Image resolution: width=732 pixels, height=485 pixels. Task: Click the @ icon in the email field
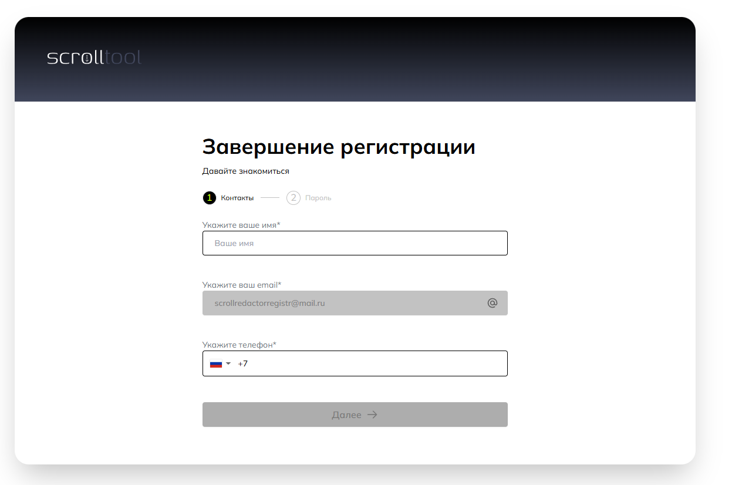(492, 303)
